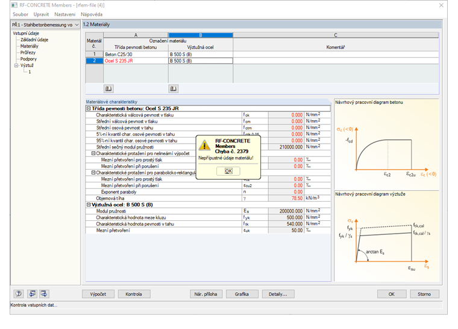This screenshot has height=329, width=458.
Task: Select material row number 1
Action: pyautogui.click(x=95, y=54)
